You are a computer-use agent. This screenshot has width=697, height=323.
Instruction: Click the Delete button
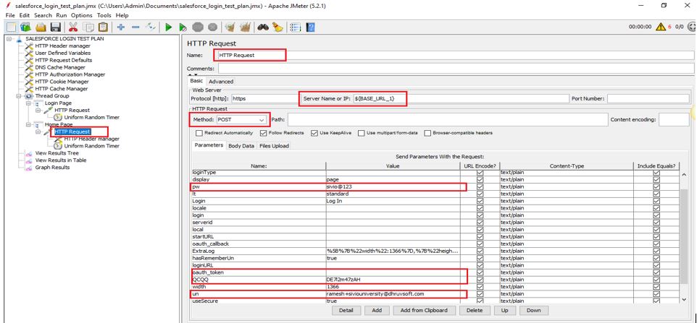475,310
